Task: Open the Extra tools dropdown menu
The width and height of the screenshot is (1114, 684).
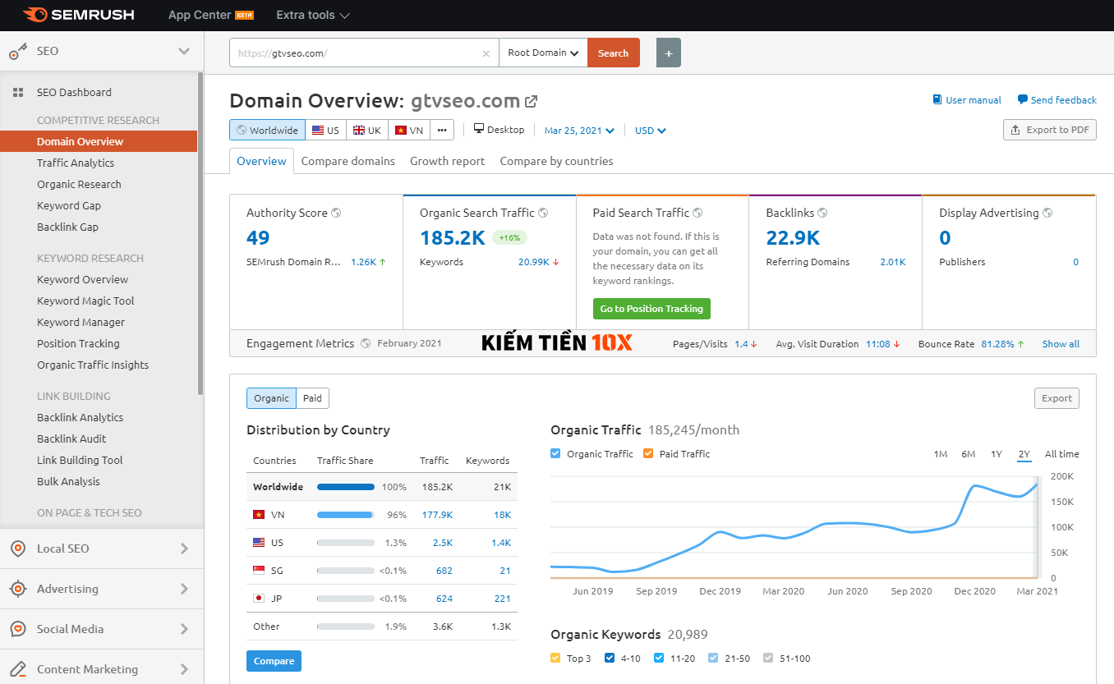Action: 313,15
